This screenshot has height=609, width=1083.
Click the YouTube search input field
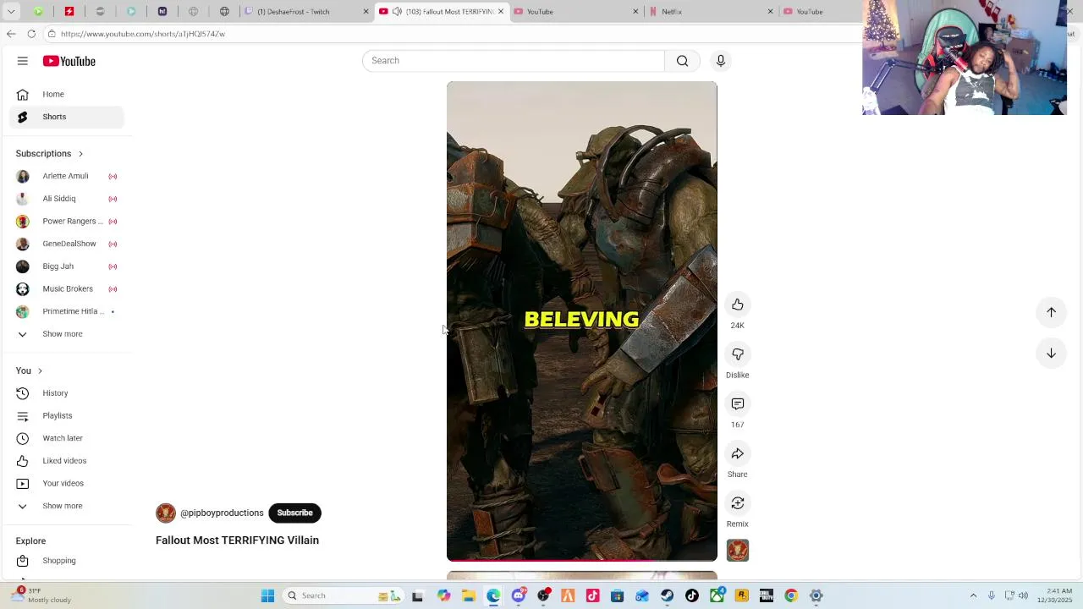pos(514,61)
